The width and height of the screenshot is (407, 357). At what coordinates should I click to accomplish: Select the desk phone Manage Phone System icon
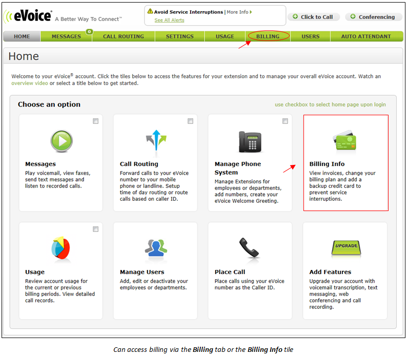[x=250, y=142]
